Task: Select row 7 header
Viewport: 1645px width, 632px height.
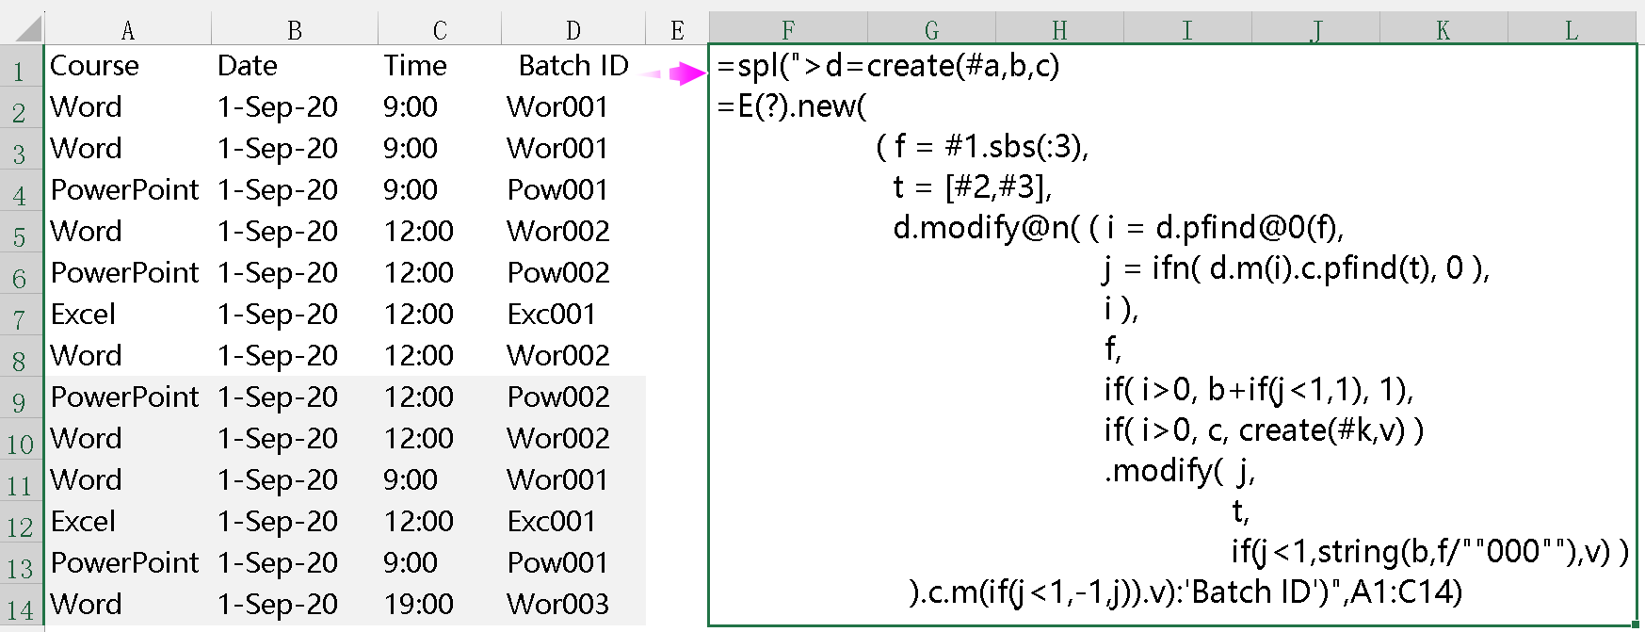Action: (x=20, y=319)
